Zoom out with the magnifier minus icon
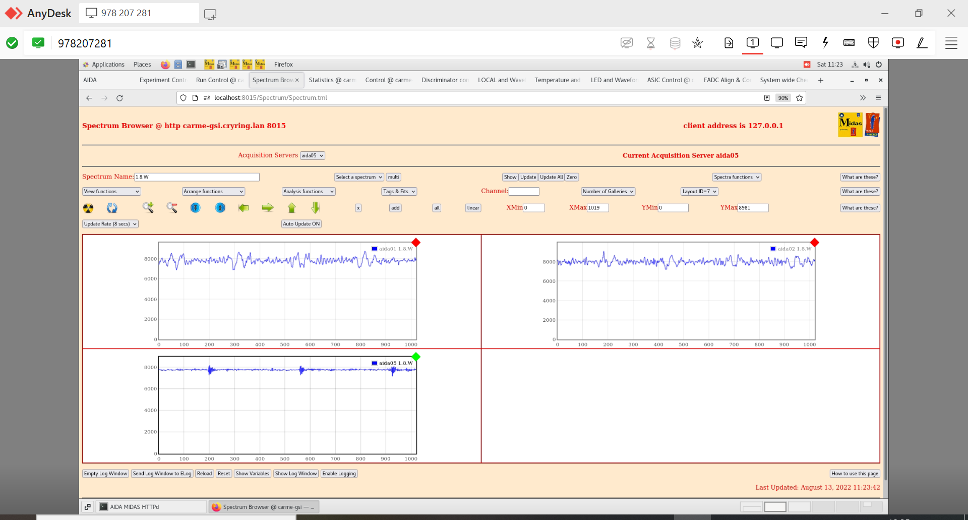The width and height of the screenshot is (968, 520). point(172,208)
